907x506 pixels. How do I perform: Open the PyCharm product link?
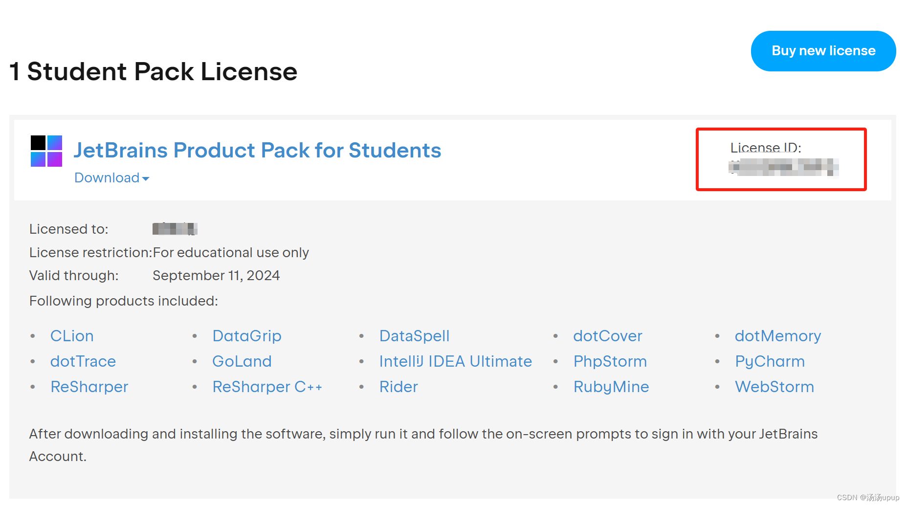coord(770,361)
